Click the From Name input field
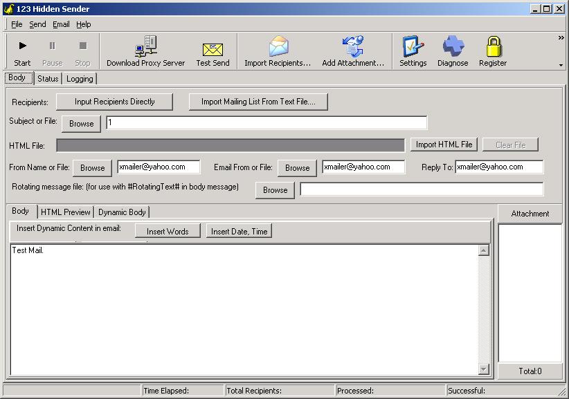569x399 pixels. pyautogui.click(x=159, y=167)
